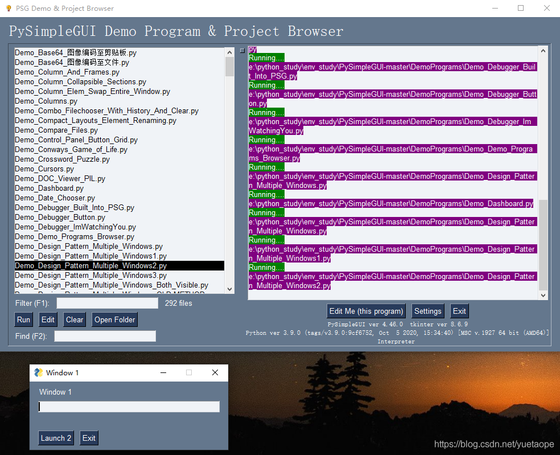Select Demo_Design_Pattern_Multiple_Windows1.py in file list
Viewport: 560px width, 455px height.
click(120, 256)
